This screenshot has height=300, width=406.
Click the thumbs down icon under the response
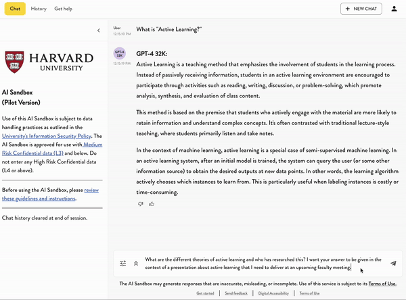(x=141, y=203)
